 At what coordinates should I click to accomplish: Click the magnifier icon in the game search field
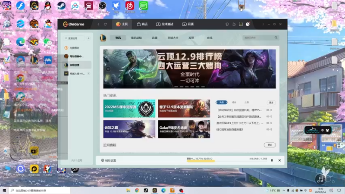[276, 38]
